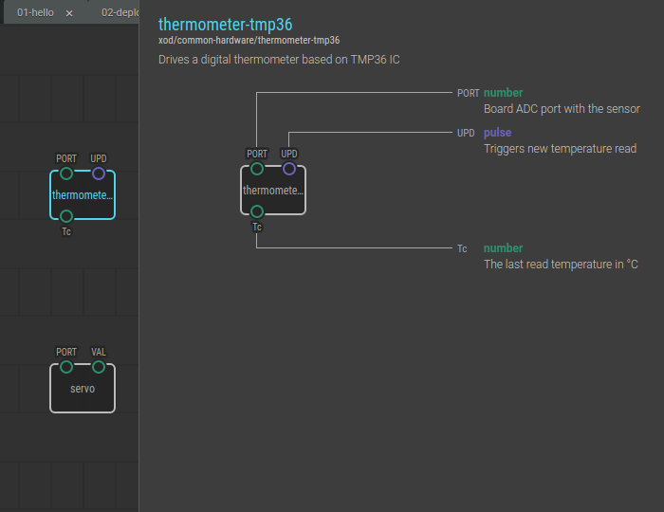Click the servo node's VAL pin
Image resolution: width=664 pixels, height=512 pixels.
coord(99,367)
